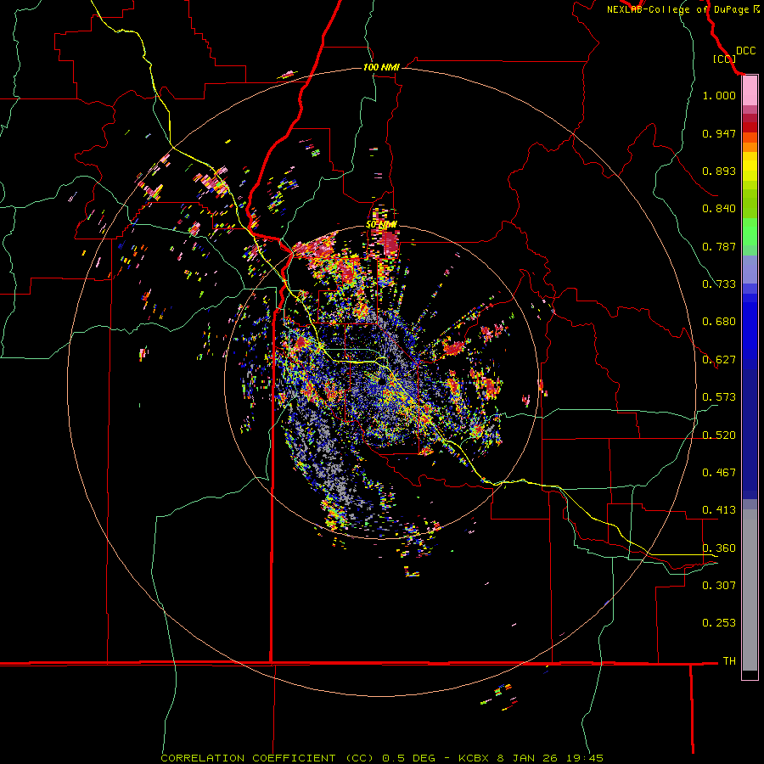
Task: Select the 0.307 scale value
Action: click(x=719, y=585)
